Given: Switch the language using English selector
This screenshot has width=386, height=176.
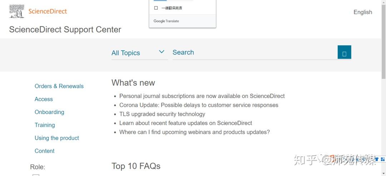Looking at the screenshot, I should point(362,12).
